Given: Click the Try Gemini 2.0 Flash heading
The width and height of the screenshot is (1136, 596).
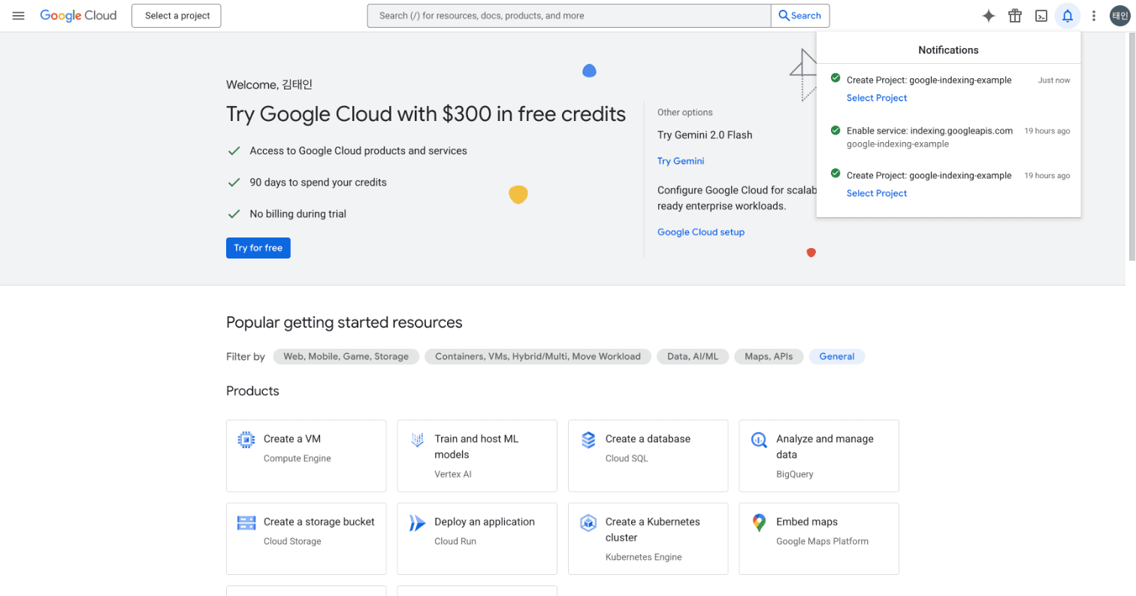Looking at the screenshot, I should click(x=705, y=135).
